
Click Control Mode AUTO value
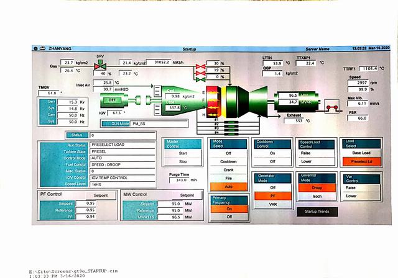(123, 158)
